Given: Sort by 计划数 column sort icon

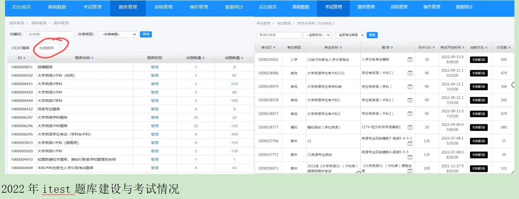Looking at the screenshot, I should [509, 47].
